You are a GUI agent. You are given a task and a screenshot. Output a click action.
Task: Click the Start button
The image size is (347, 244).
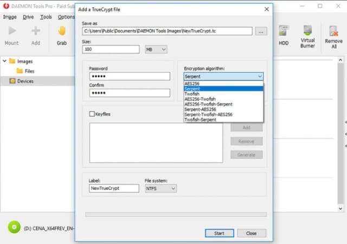pyautogui.click(x=219, y=233)
